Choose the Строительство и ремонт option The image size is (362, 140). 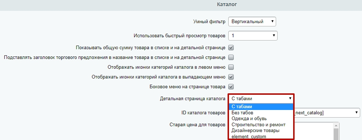pyautogui.click(x=261, y=124)
